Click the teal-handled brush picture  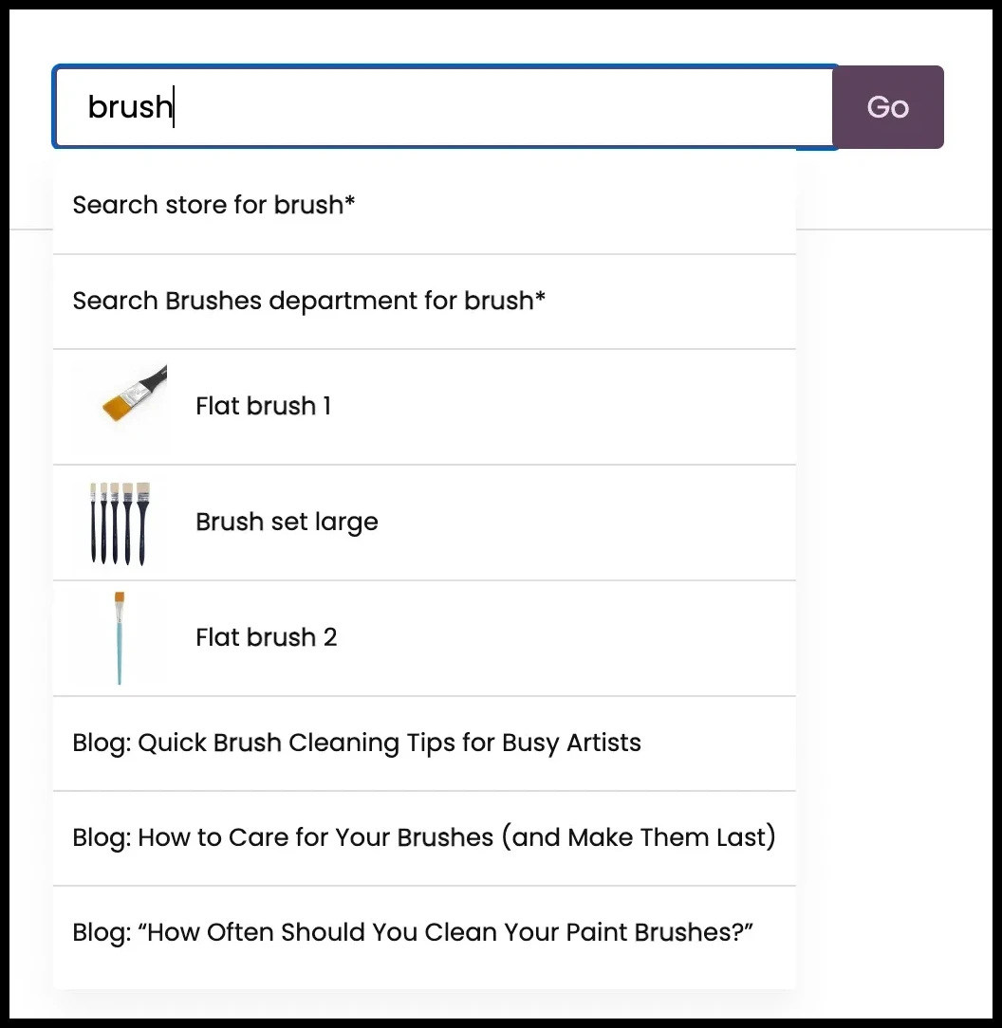[120, 637]
